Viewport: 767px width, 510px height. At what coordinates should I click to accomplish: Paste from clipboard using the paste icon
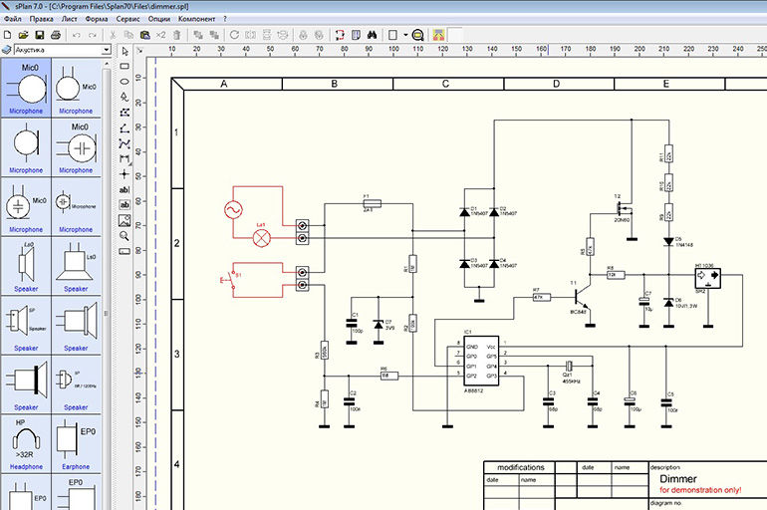tap(144, 35)
